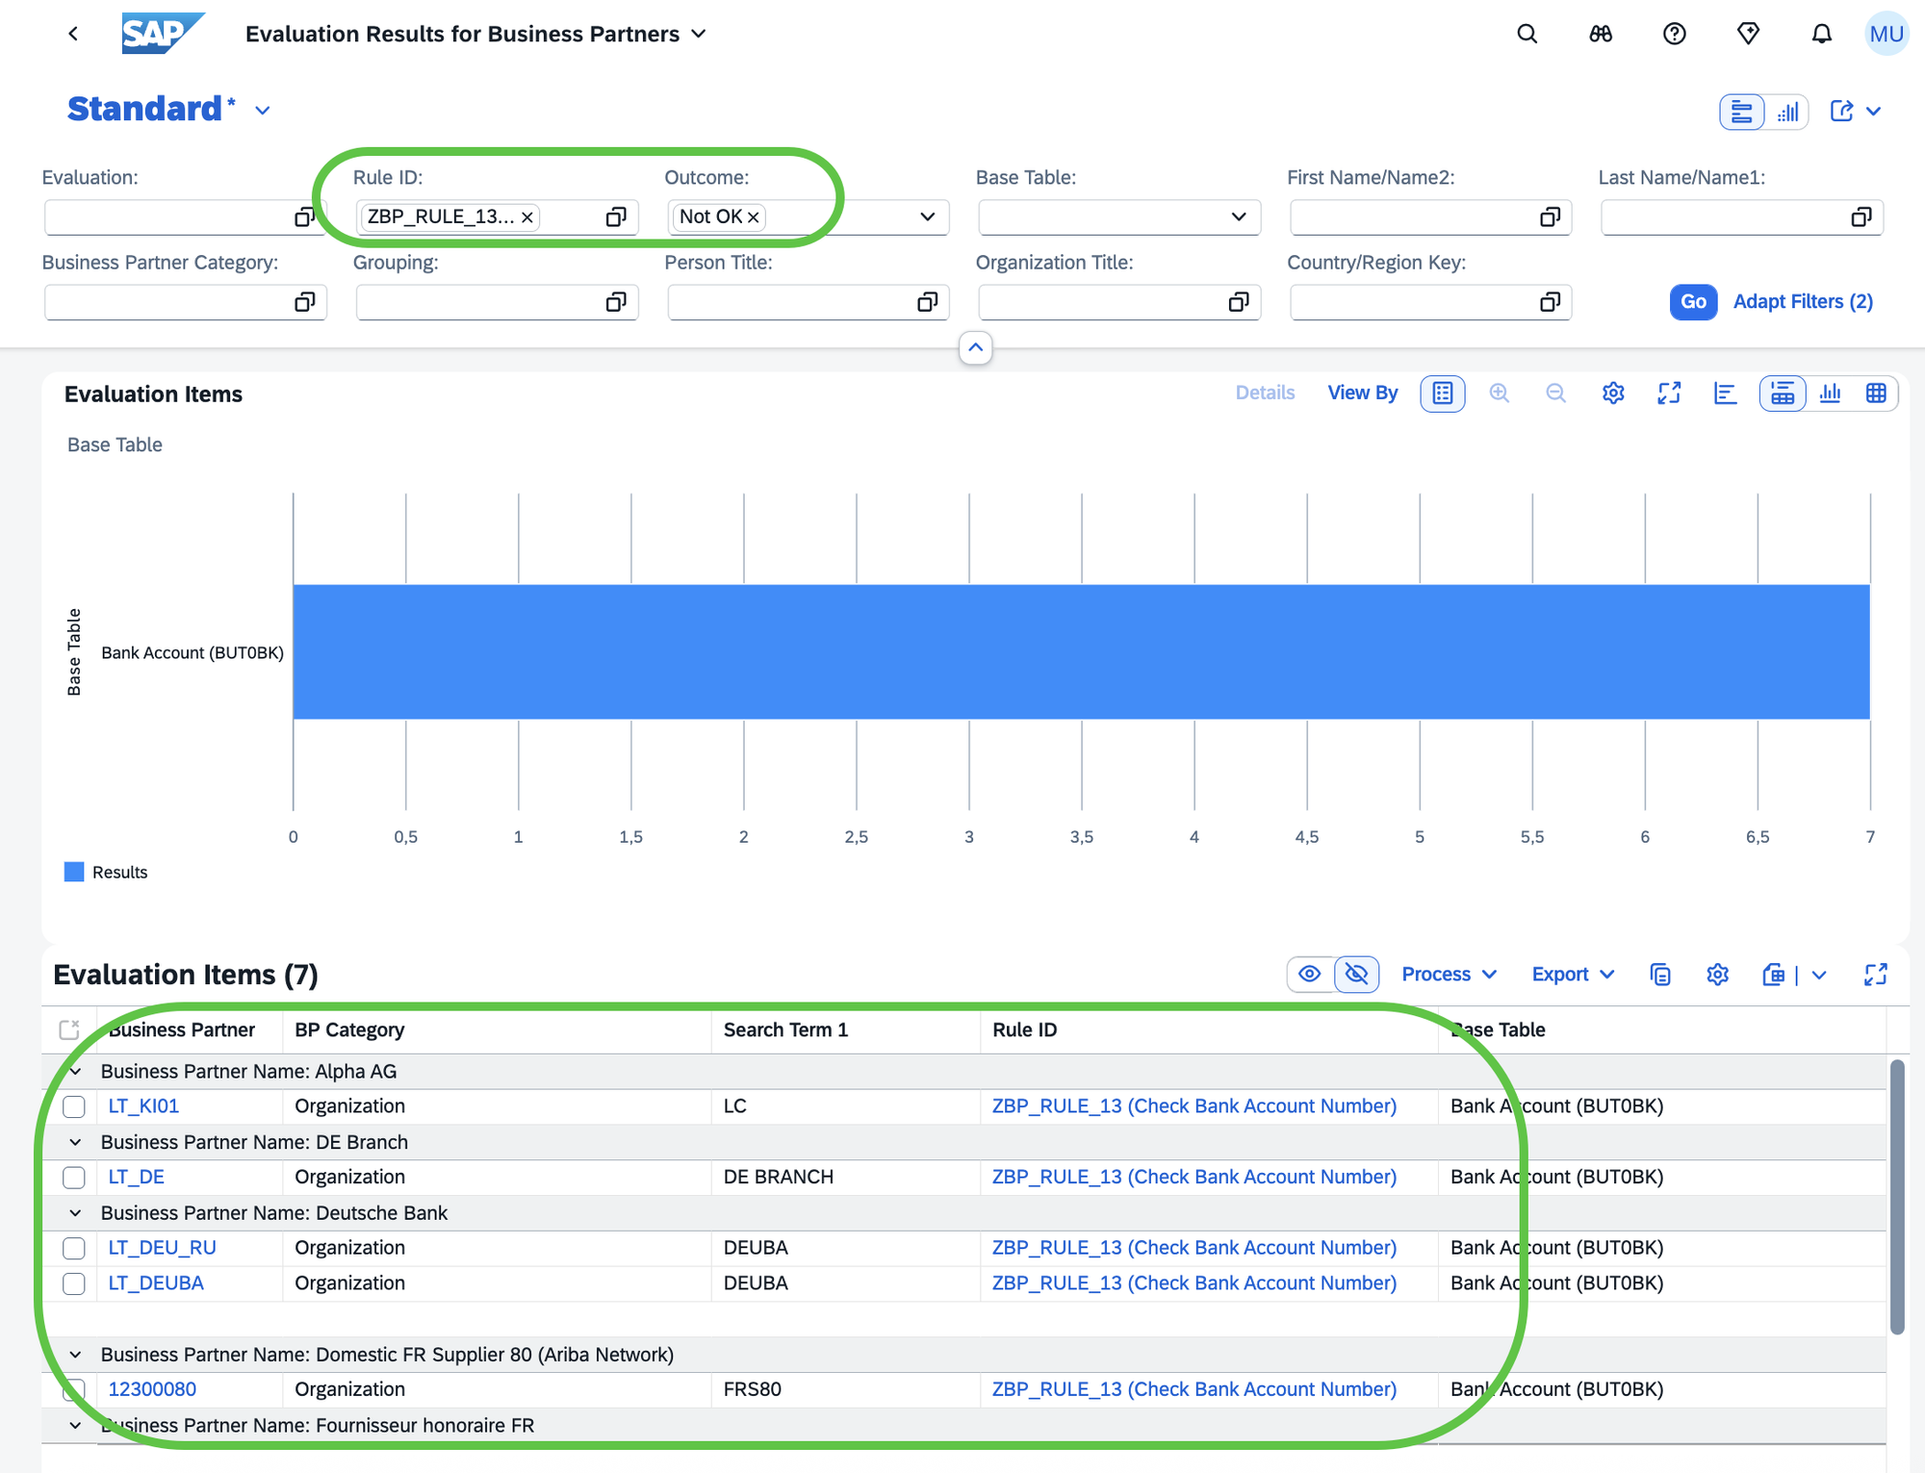
Task: Click the blue Results legend swatch
Action: click(74, 872)
